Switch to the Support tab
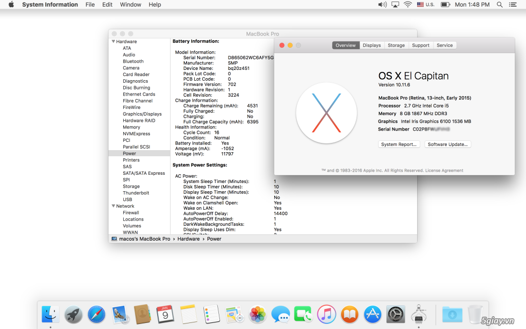Screen dimensions: 526x329 [x=421, y=45]
